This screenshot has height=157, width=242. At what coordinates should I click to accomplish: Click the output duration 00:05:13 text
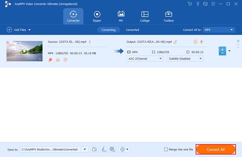(x=197, y=52)
